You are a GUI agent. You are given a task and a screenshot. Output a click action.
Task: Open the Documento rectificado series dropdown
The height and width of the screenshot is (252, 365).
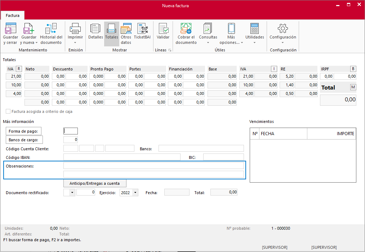tap(72, 193)
